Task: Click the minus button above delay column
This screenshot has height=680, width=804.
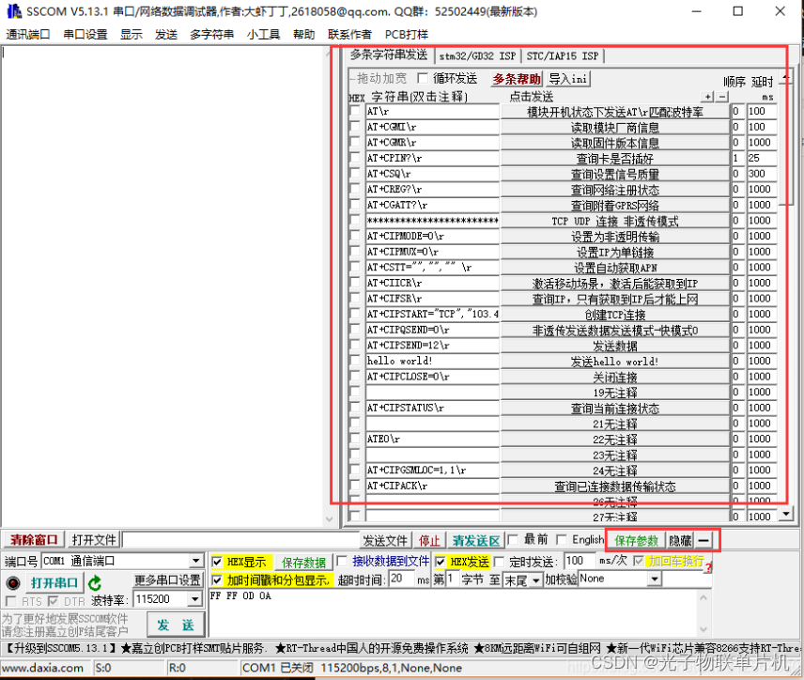Action: pos(721,97)
